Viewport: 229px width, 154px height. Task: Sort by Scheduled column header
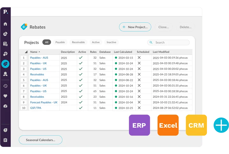tap(143, 52)
